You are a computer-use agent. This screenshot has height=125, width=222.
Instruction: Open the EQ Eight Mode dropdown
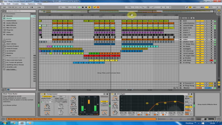coord(188,100)
